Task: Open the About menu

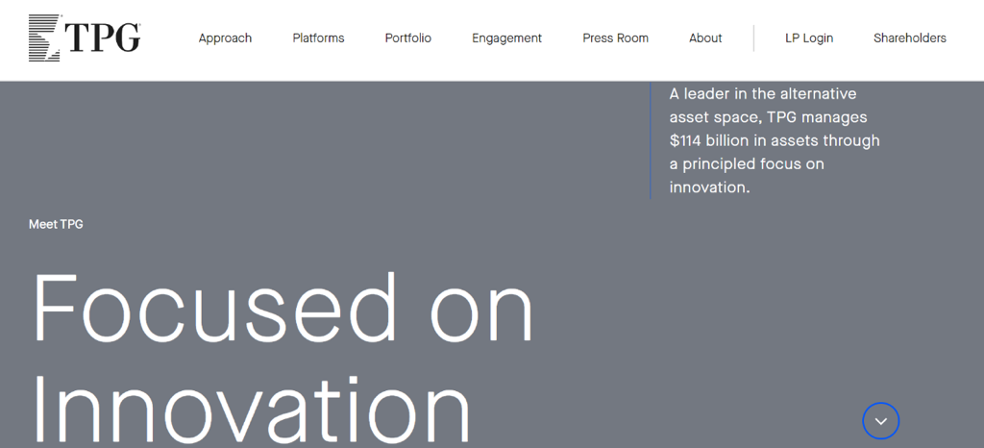Action: [x=705, y=38]
